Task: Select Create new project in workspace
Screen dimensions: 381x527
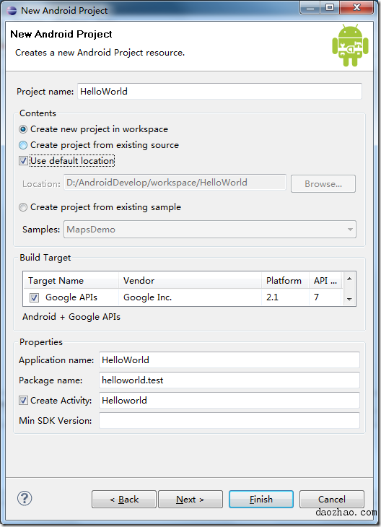Action: (x=23, y=129)
